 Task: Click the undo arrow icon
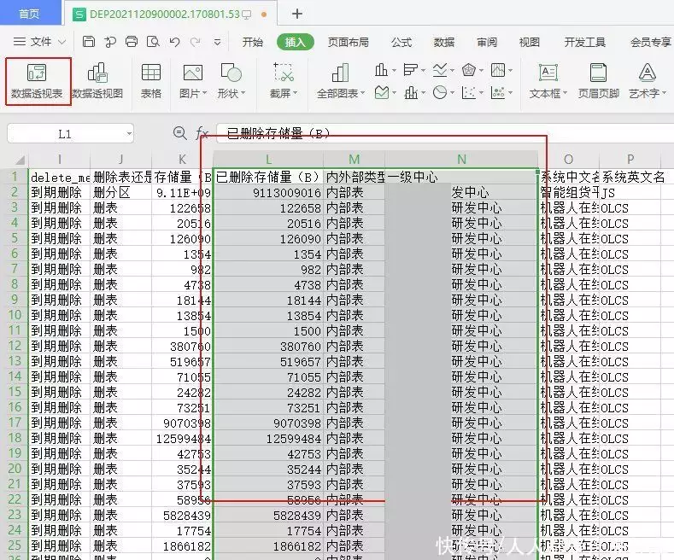(x=174, y=42)
